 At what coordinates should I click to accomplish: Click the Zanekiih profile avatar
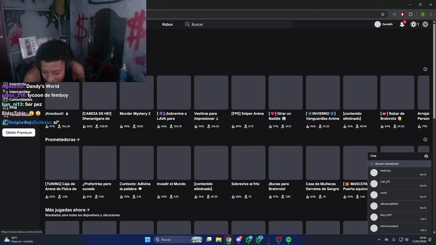(377, 24)
